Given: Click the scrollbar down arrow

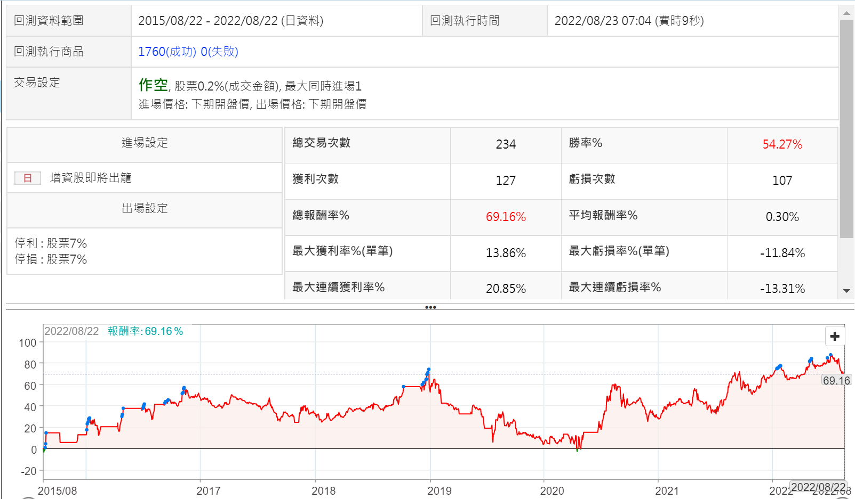Looking at the screenshot, I should [846, 291].
